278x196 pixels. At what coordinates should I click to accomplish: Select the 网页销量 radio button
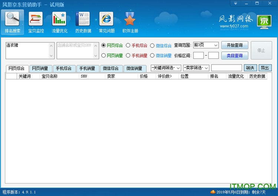click(104, 56)
